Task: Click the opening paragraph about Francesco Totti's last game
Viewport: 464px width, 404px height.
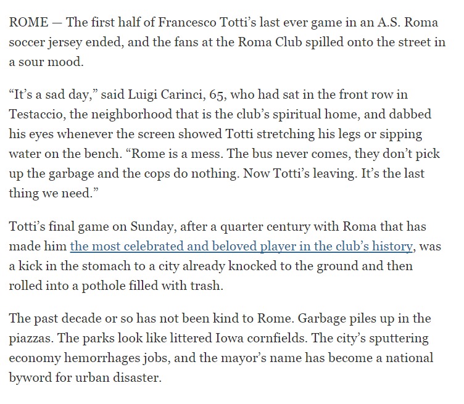Action: (227, 42)
